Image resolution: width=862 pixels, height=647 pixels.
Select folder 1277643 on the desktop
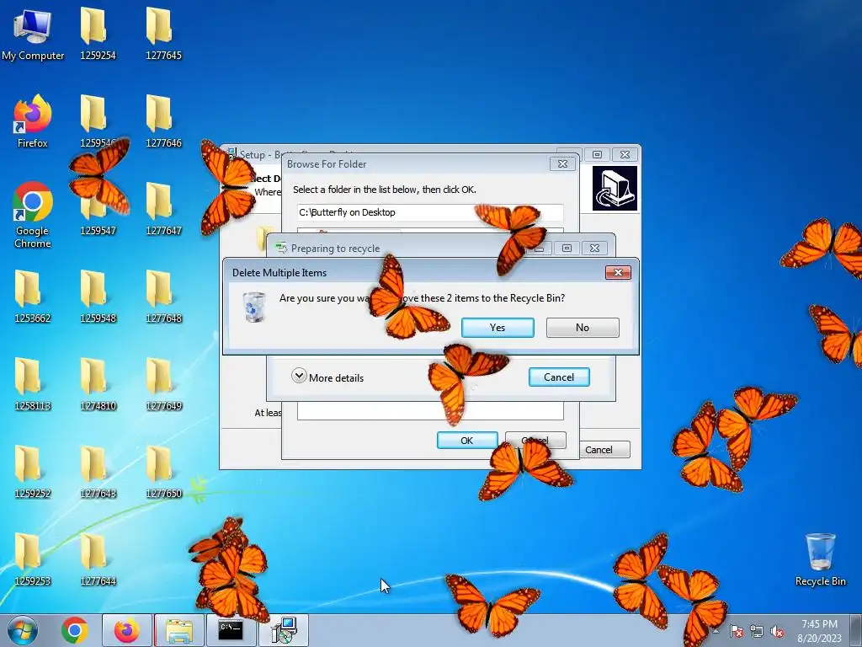click(98, 472)
